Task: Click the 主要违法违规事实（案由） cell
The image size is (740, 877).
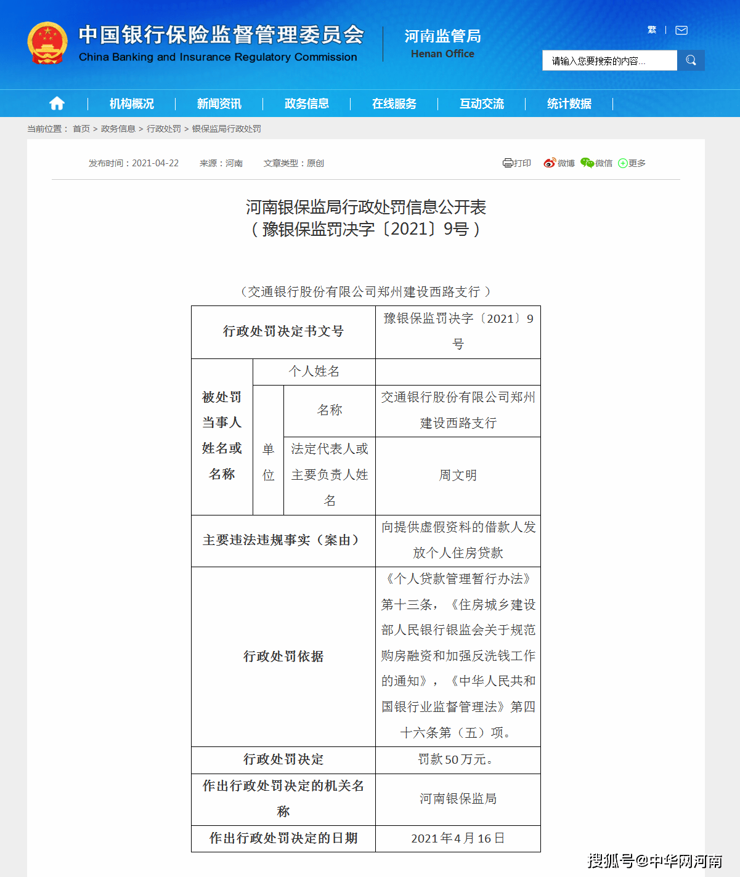Action: (283, 541)
